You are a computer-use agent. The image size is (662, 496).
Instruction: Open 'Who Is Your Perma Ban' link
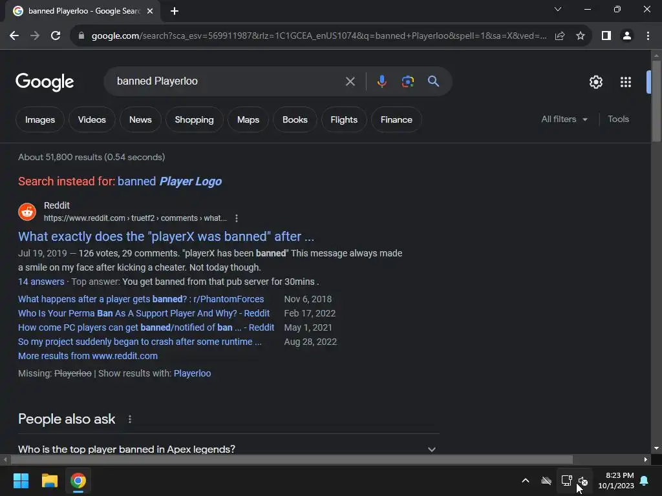[144, 313]
